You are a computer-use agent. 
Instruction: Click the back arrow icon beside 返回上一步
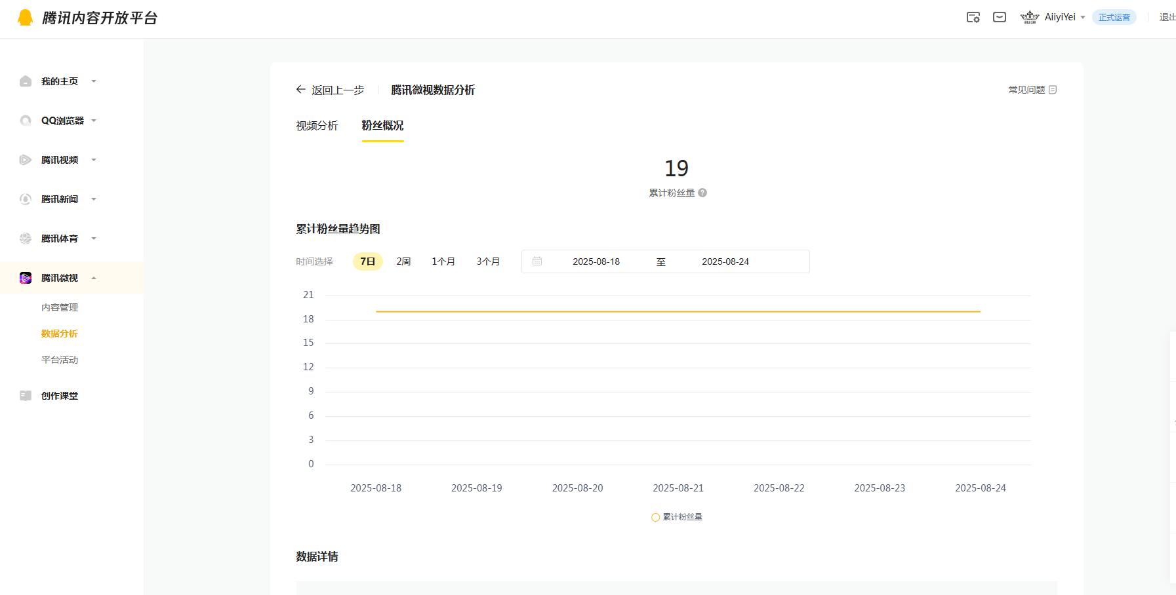[x=300, y=90]
